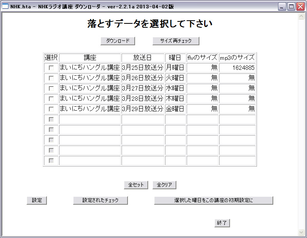Click the 水曜日 cell
307x238 pixels.
click(x=175, y=88)
